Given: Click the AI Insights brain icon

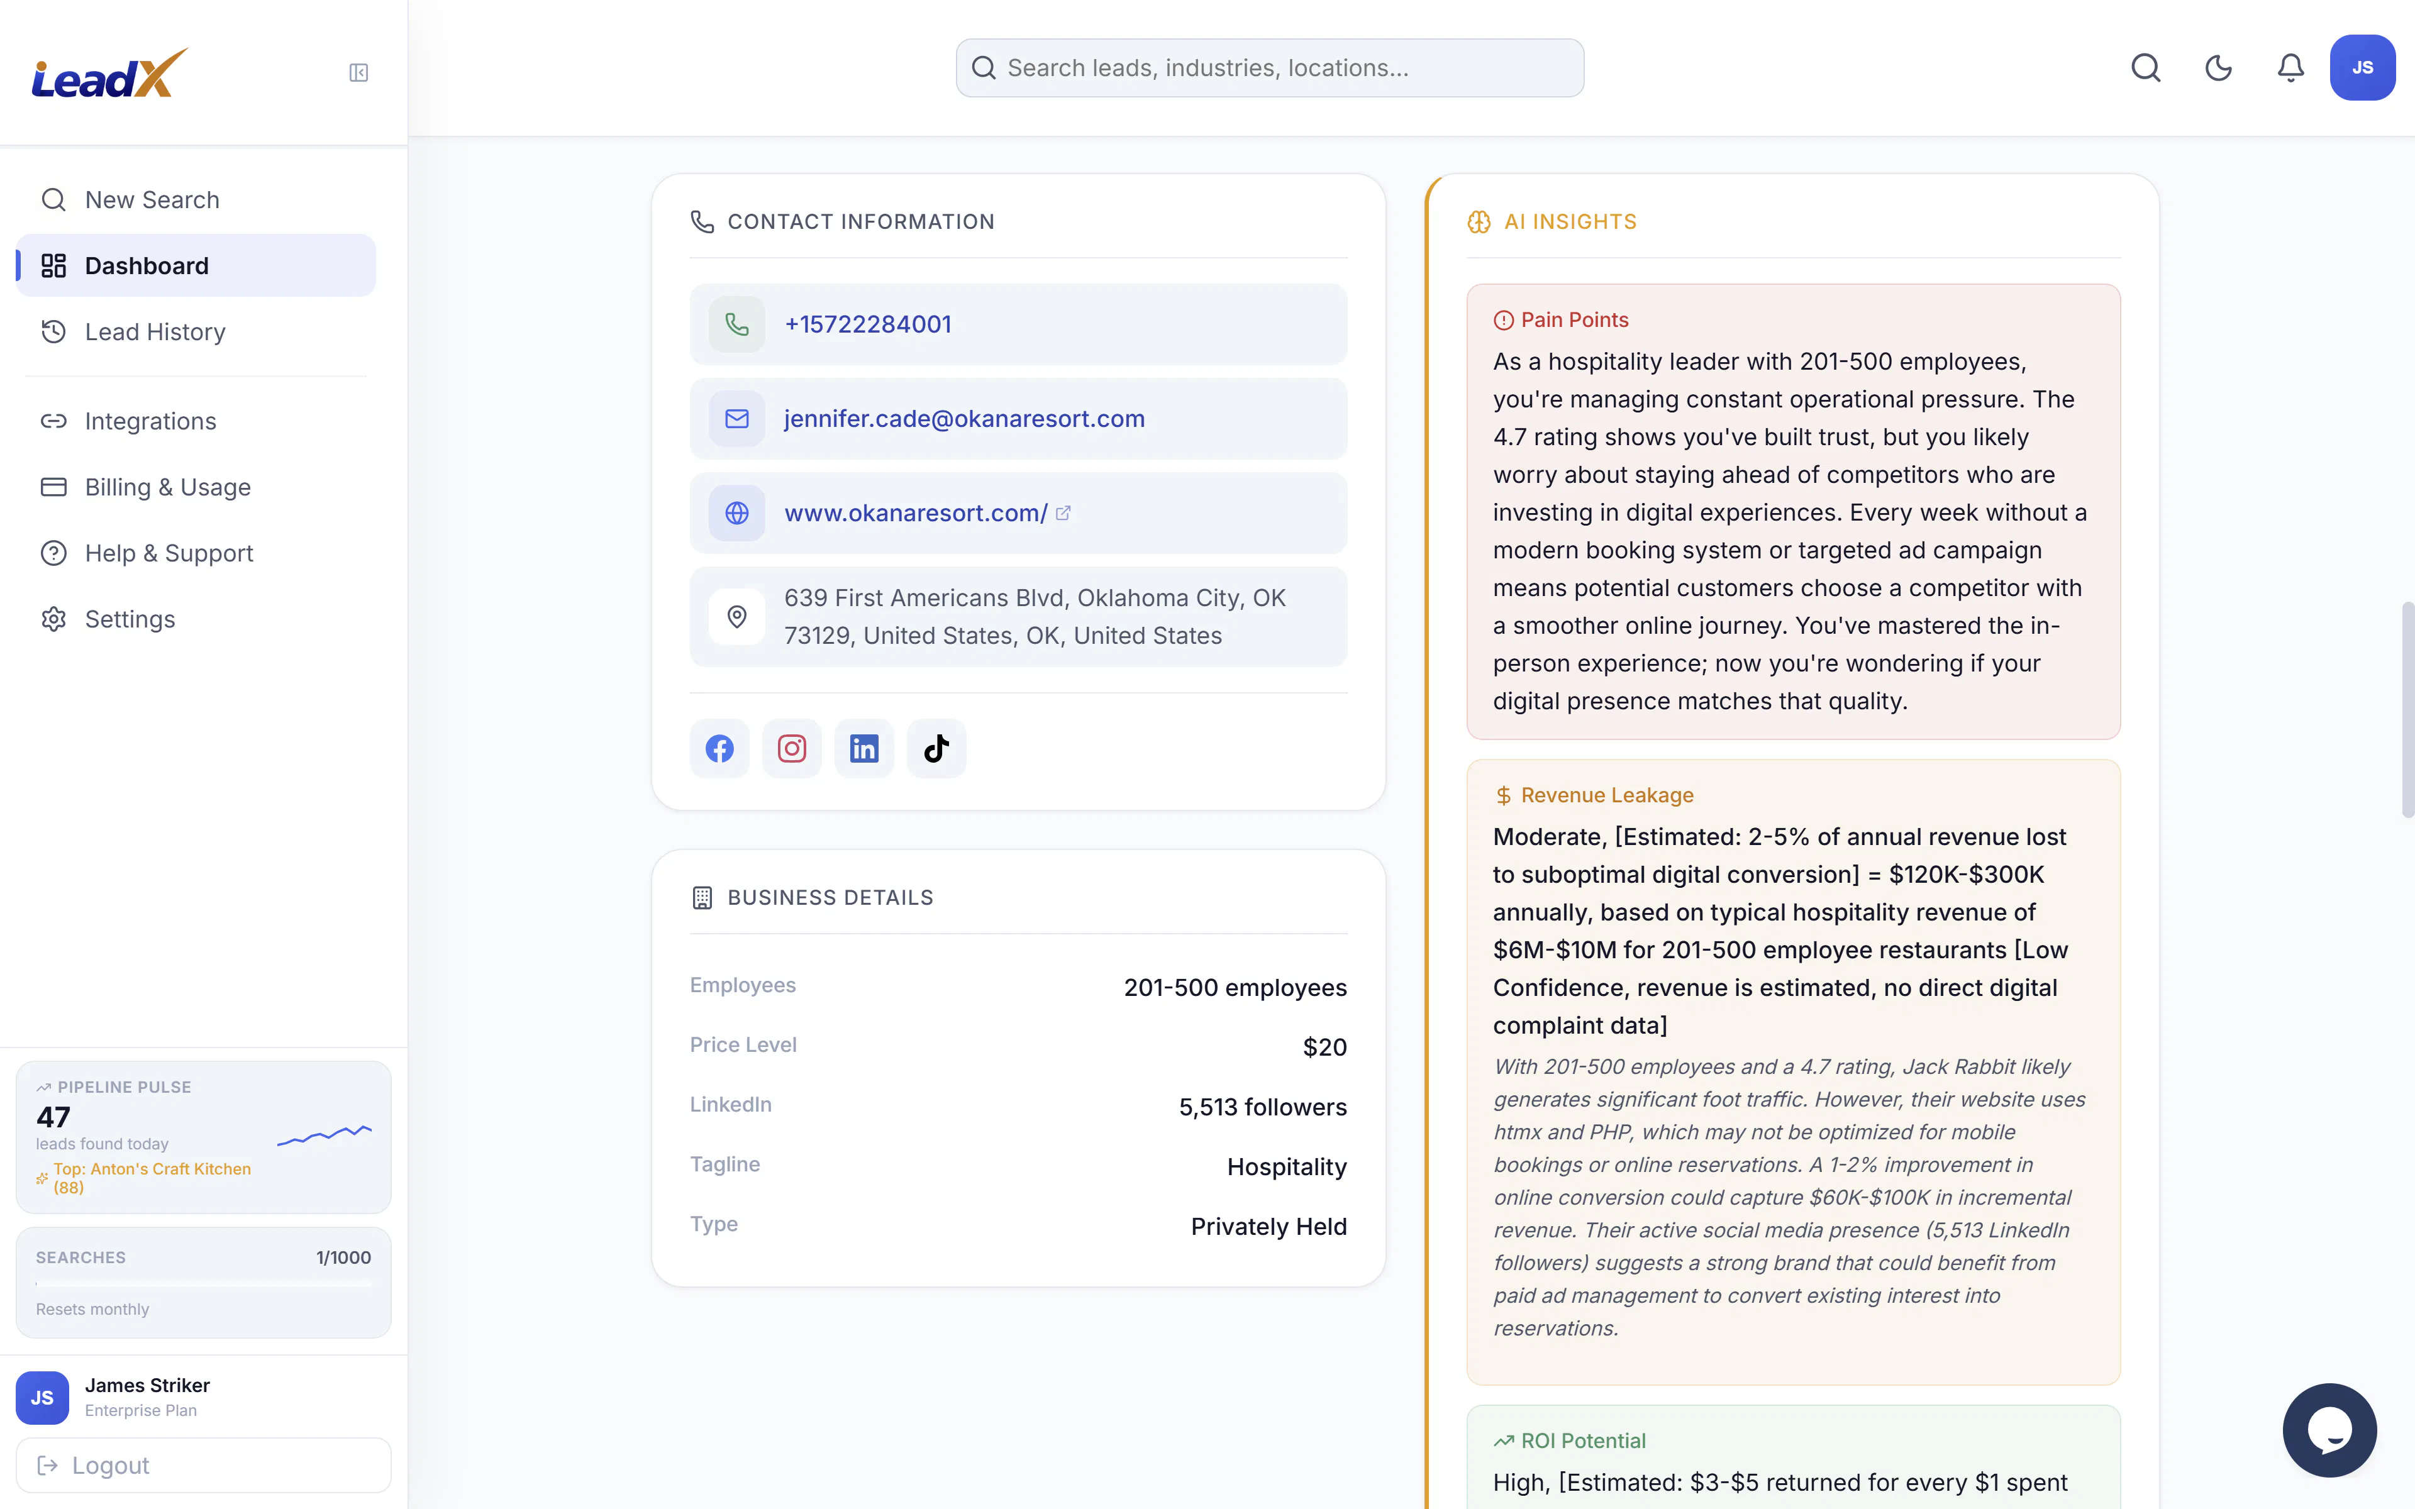Looking at the screenshot, I should point(1479,221).
